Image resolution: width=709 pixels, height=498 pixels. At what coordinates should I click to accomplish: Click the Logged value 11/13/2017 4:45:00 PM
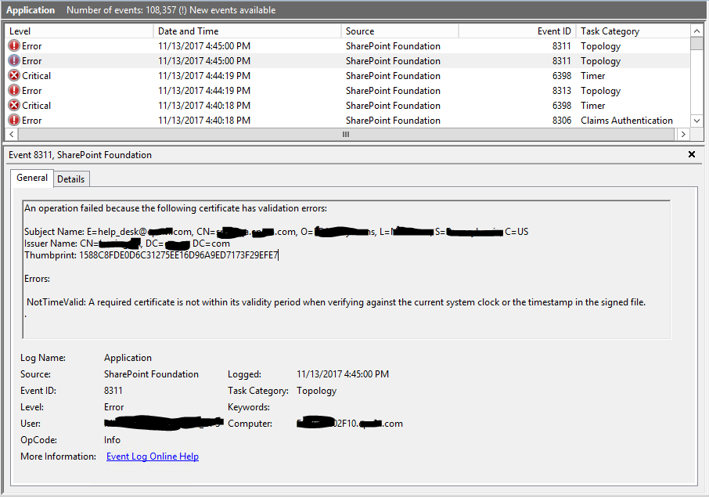tap(343, 374)
